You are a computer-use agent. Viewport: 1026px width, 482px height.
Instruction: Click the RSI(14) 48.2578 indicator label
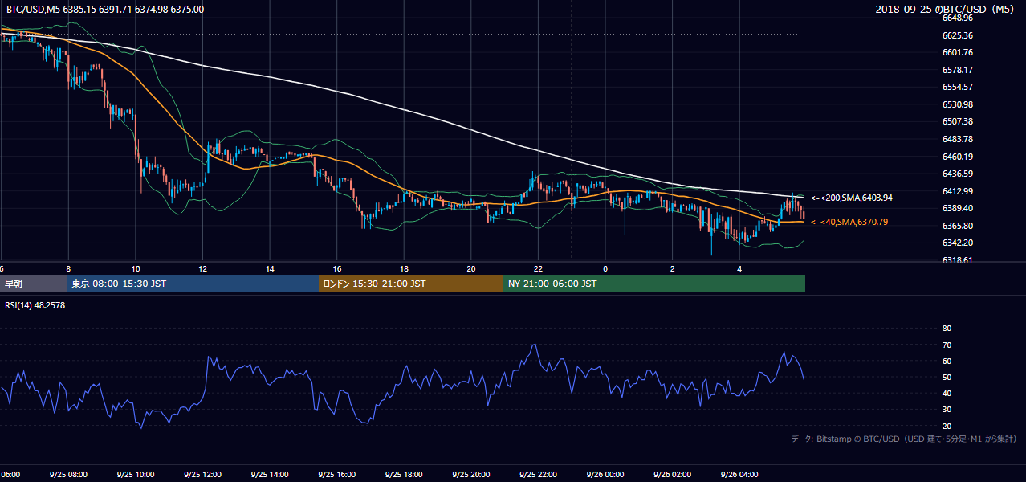pos(35,305)
